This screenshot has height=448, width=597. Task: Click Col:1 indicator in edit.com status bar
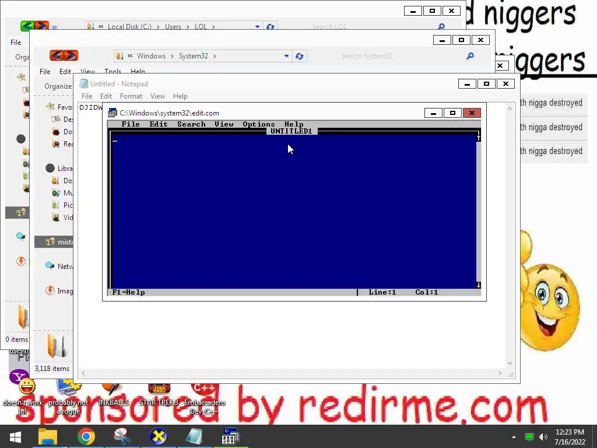426,292
